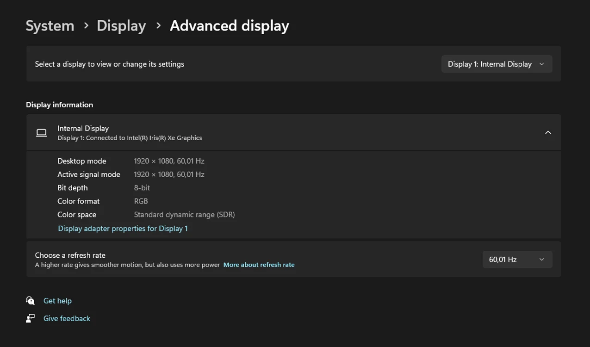Click the Desktop mode resolution value

click(169, 161)
